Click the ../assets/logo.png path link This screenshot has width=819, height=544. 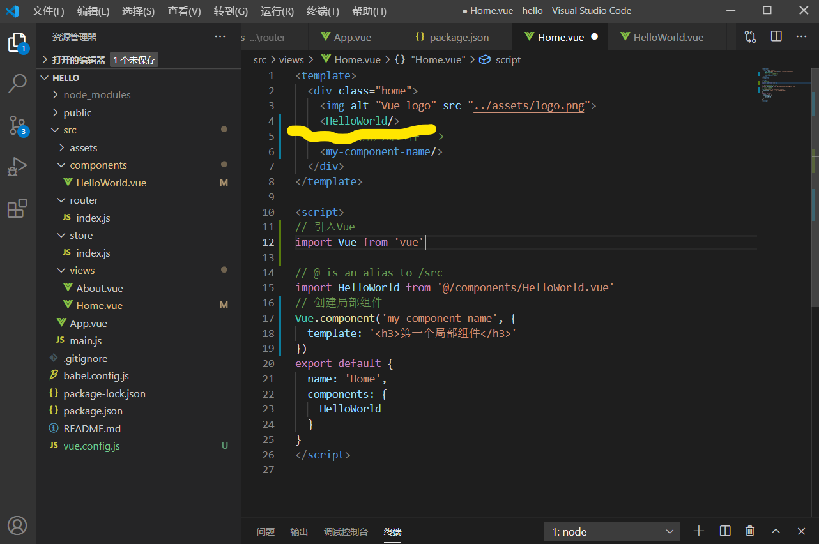[x=529, y=105]
